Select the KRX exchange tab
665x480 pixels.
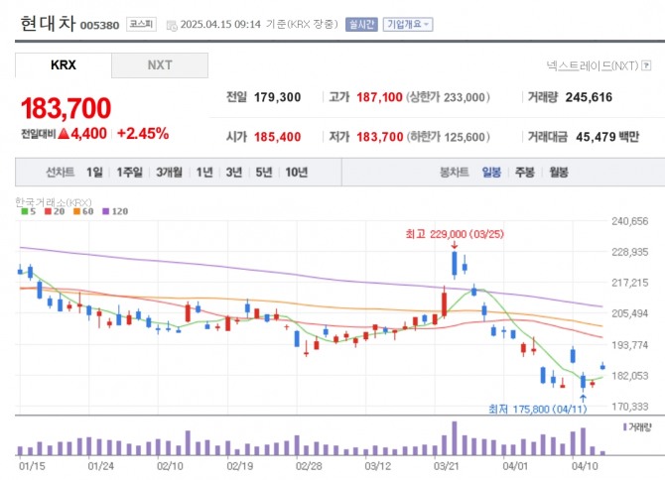coord(64,65)
